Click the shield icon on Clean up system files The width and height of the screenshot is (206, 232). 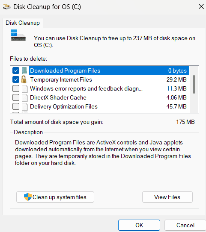pos(28,197)
